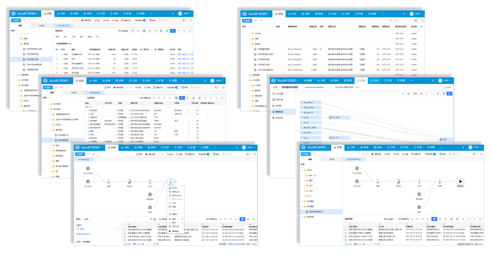Click the plus icon beside the selected 关联1 node
Image resolution: width=492 pixels, height=254 pixels.
tap(176, 182)
